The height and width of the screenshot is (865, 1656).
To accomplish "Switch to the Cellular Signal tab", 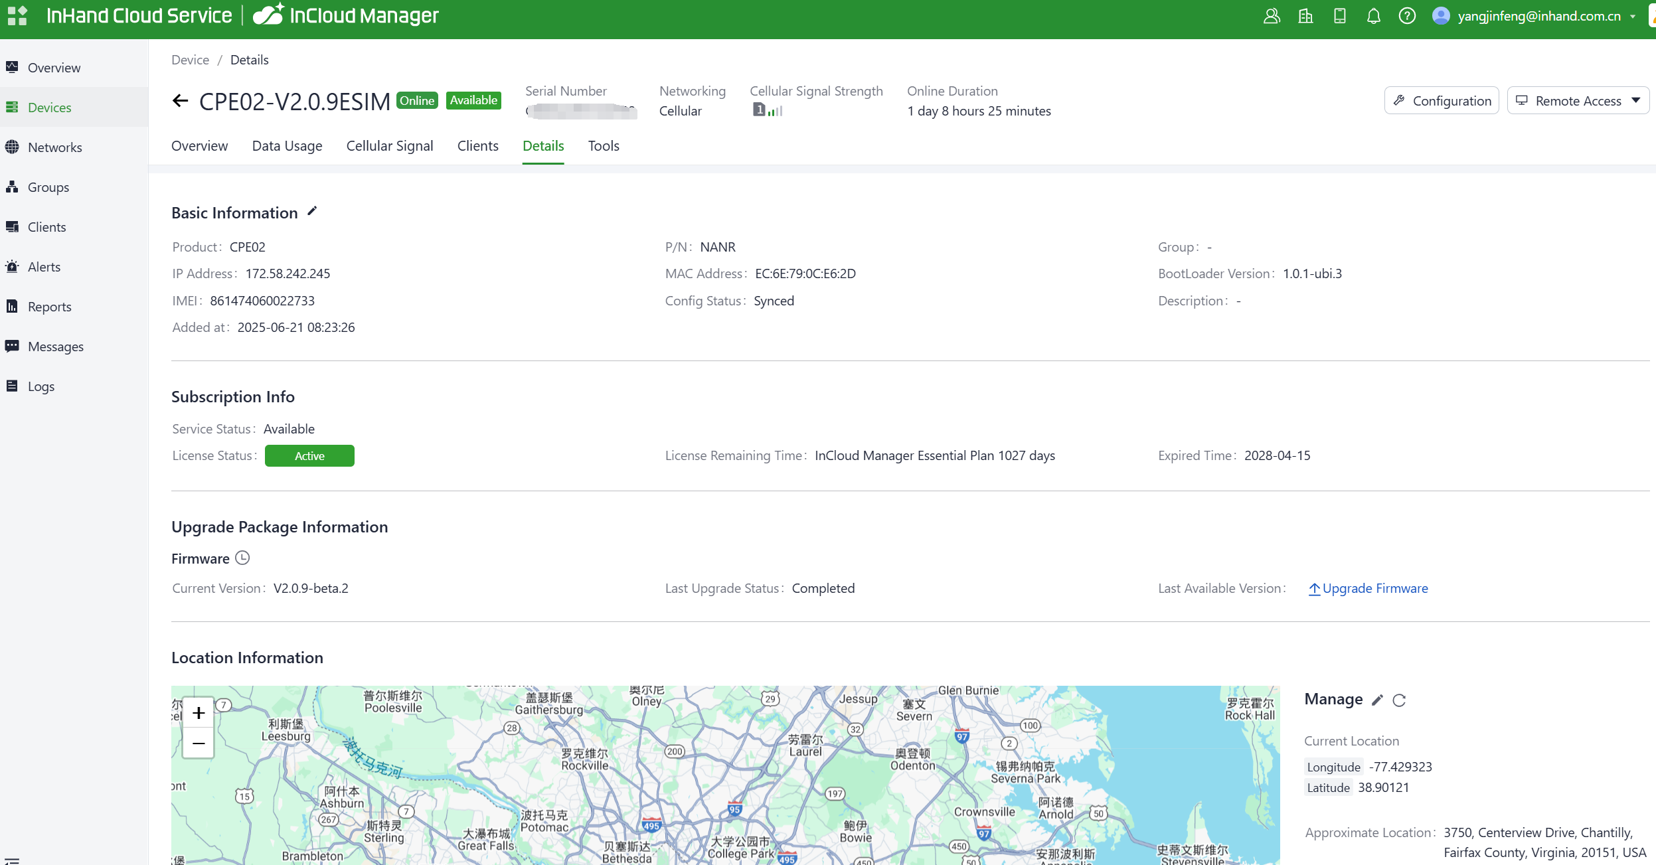I will [x=389, y=145].
